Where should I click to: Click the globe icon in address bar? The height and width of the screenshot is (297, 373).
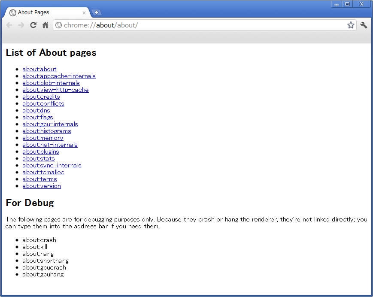pos(58,25)
